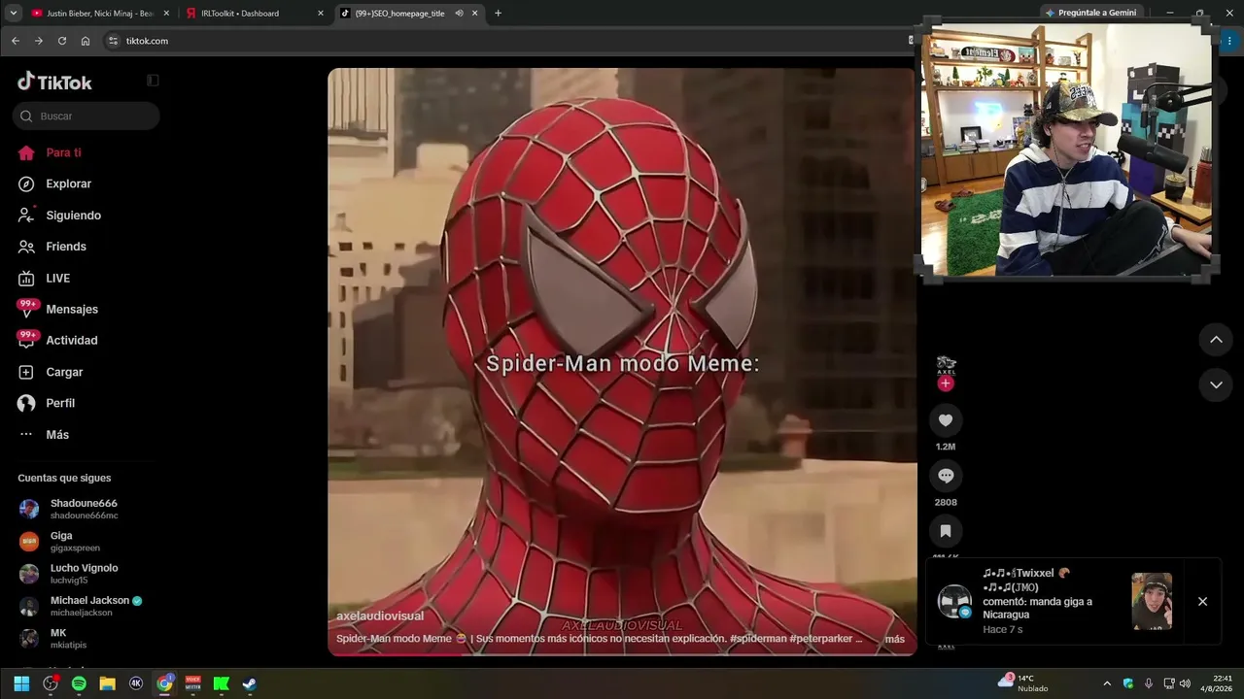Screen dimensions: 1244x699
Task: Open Steam from the taskbar
Action: click(250, 683)
